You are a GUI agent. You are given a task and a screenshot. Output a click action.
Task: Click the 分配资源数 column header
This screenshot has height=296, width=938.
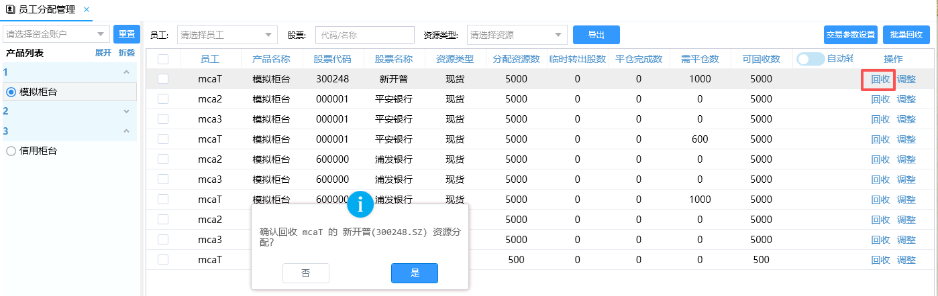click(516, 59)
